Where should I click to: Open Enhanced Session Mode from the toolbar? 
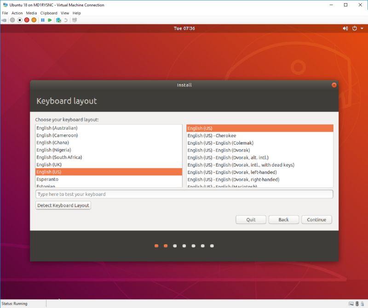pyautogui.click(x=75, y=20)
